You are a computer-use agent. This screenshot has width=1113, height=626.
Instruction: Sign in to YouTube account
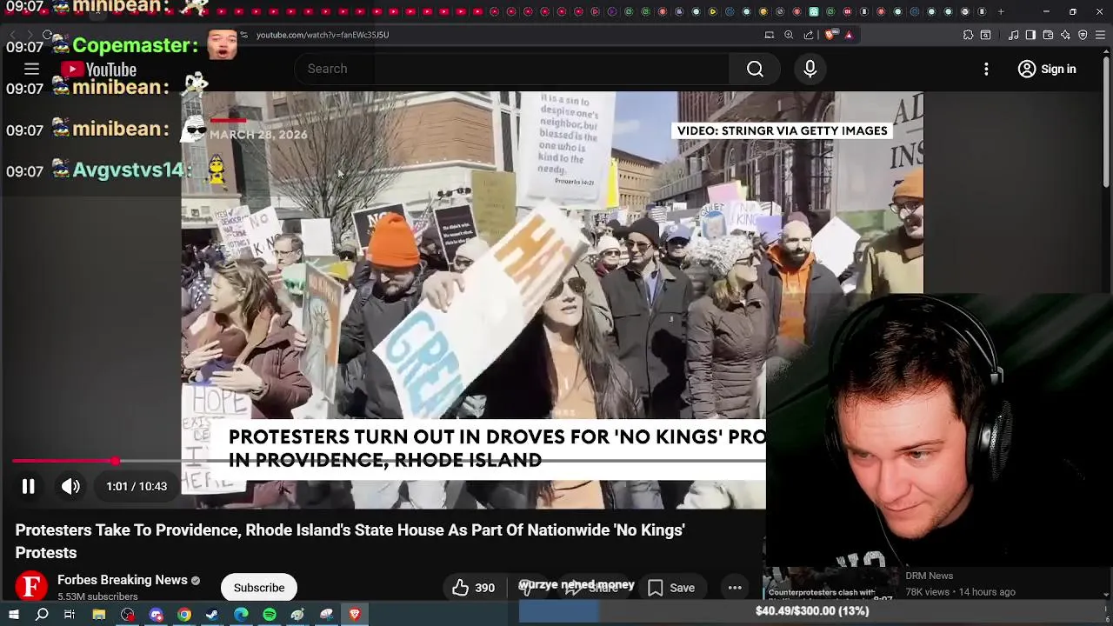[x=1047, y=69]
